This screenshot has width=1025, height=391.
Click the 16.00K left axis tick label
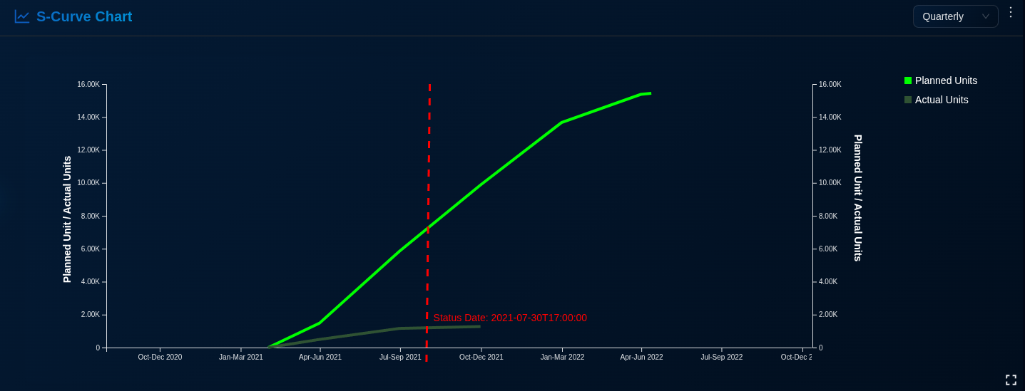[x=88, y=84]
